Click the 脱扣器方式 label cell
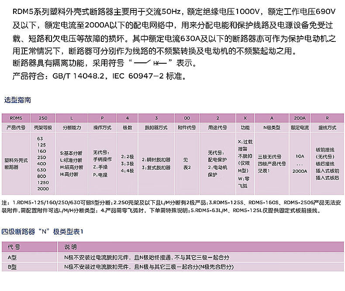Screen dimensions: 345x291 point(156,128)
